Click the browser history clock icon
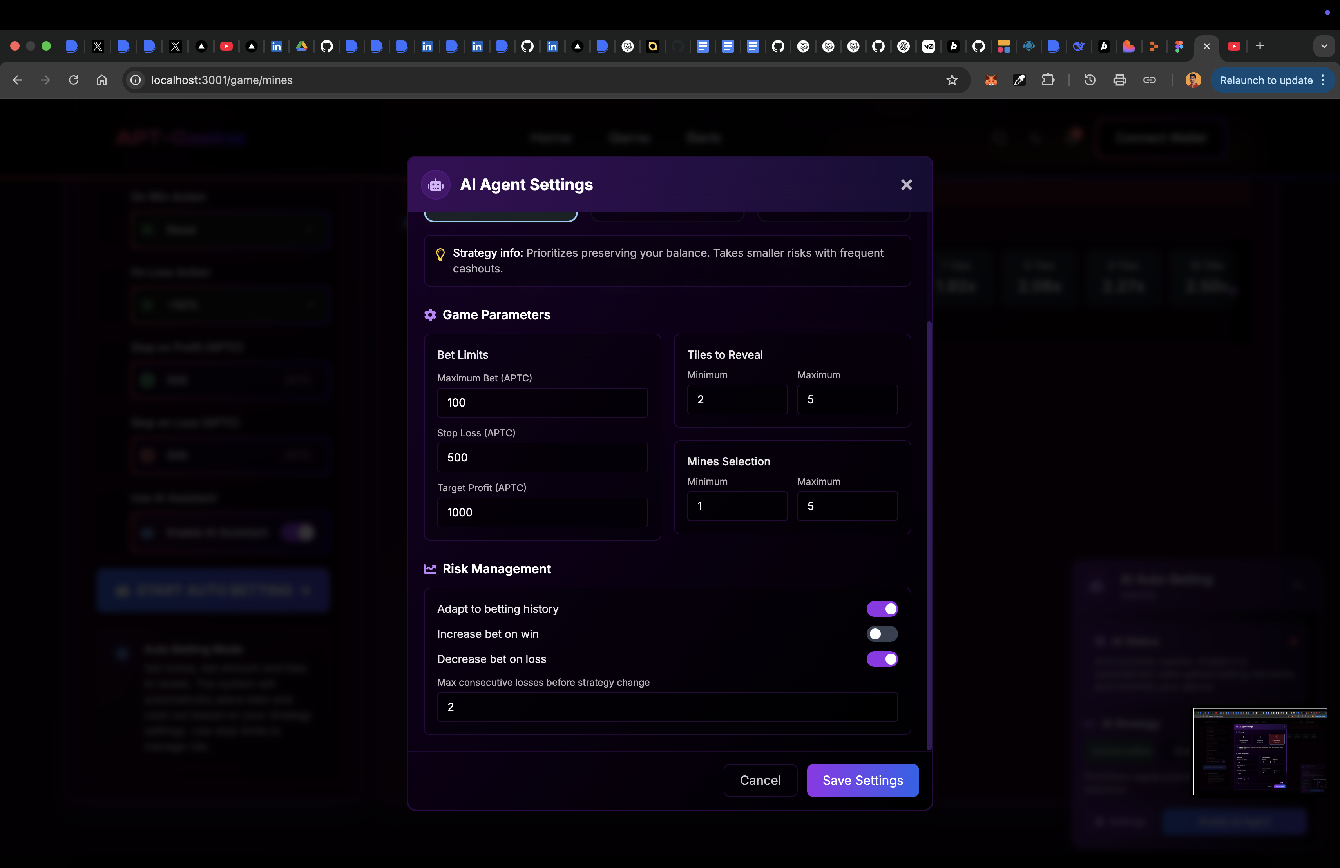The image size is (1340, 868). [x=1090, y=80]
